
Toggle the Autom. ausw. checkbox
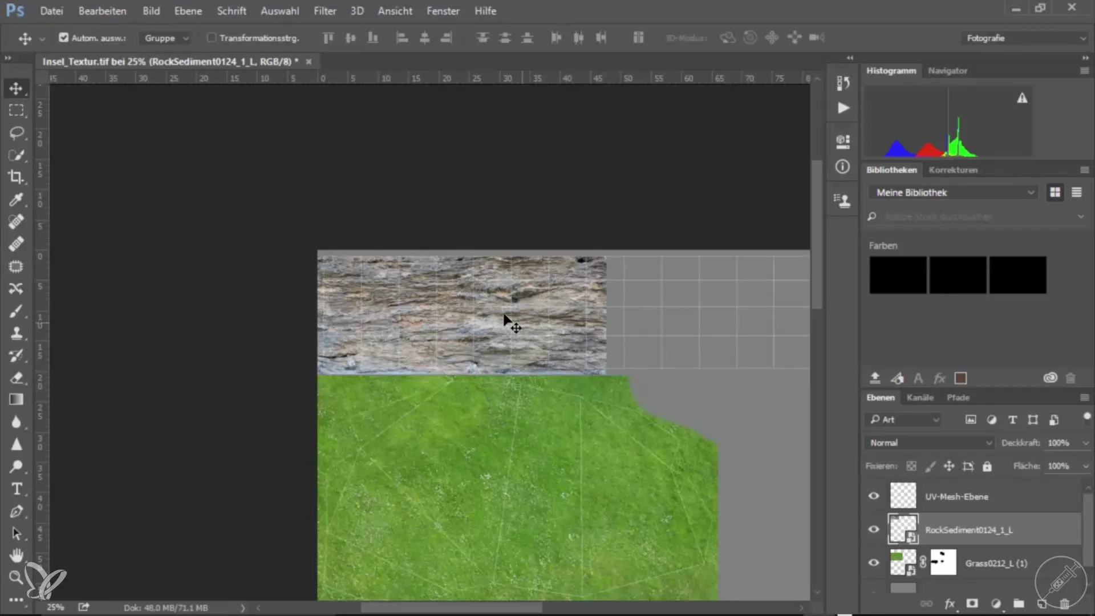[63, 38]
